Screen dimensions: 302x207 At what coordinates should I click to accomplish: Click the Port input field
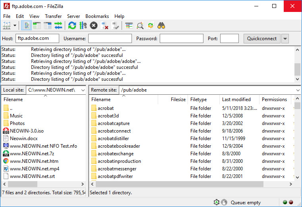pyautogui.click(x=229, y=38)
